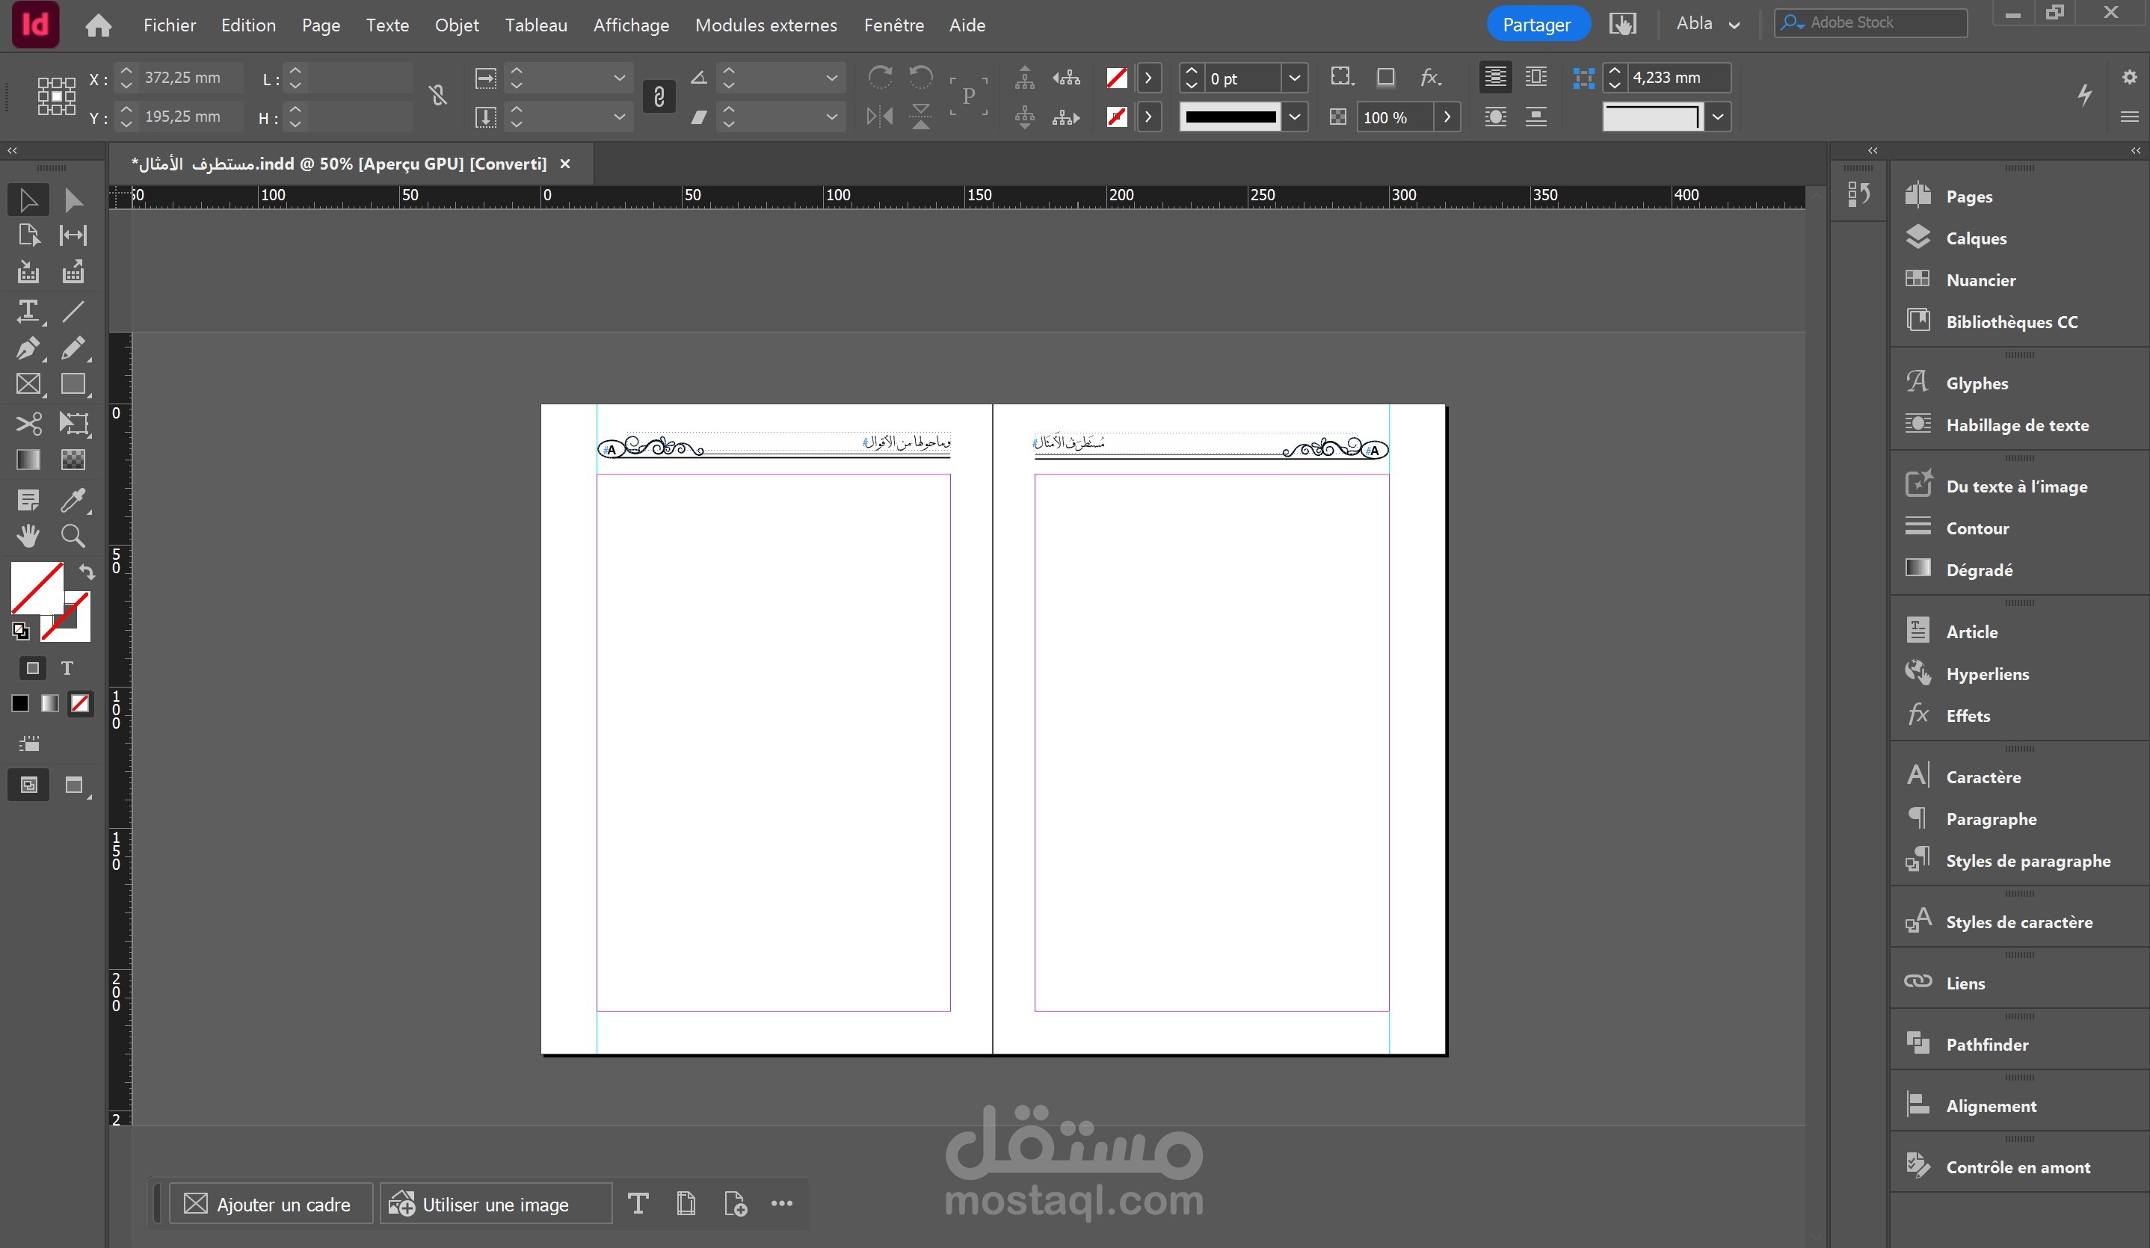Click the Direct Selection tool
Screen dimensions: 2150x1248
73,200
